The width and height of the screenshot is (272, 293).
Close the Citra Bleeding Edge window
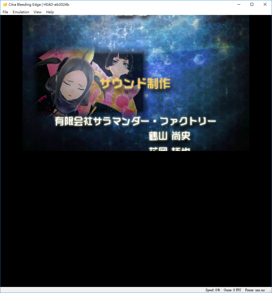click(265, 5)
